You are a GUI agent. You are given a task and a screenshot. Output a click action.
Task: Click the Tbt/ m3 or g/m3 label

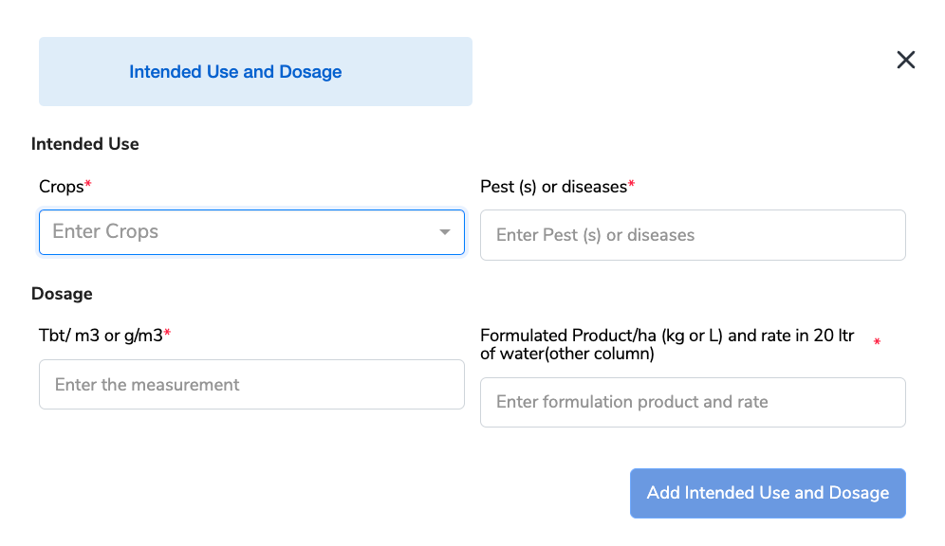tap(101, 336)
